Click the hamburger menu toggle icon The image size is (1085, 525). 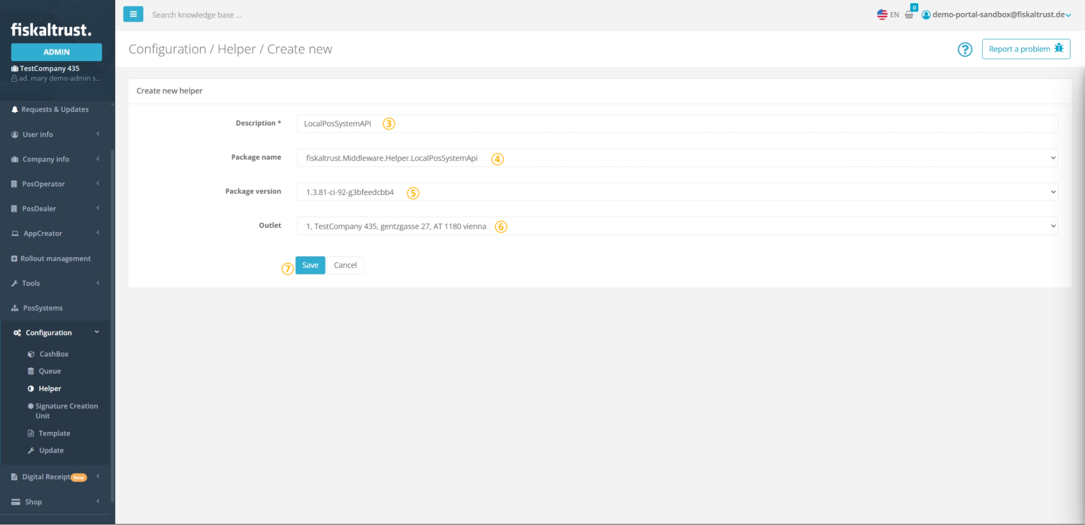point(133,15)
